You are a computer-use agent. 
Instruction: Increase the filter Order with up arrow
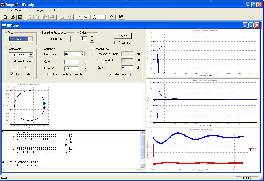[x=92, y=36]
